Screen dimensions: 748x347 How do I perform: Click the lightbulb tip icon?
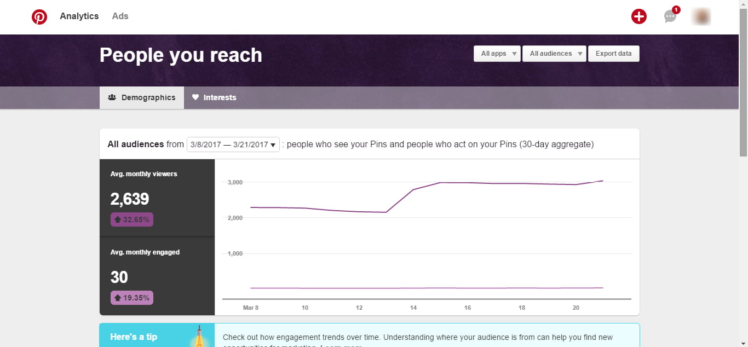[x=198, y=337]
